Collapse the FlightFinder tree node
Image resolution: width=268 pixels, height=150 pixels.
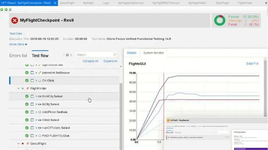pos(18,88)
